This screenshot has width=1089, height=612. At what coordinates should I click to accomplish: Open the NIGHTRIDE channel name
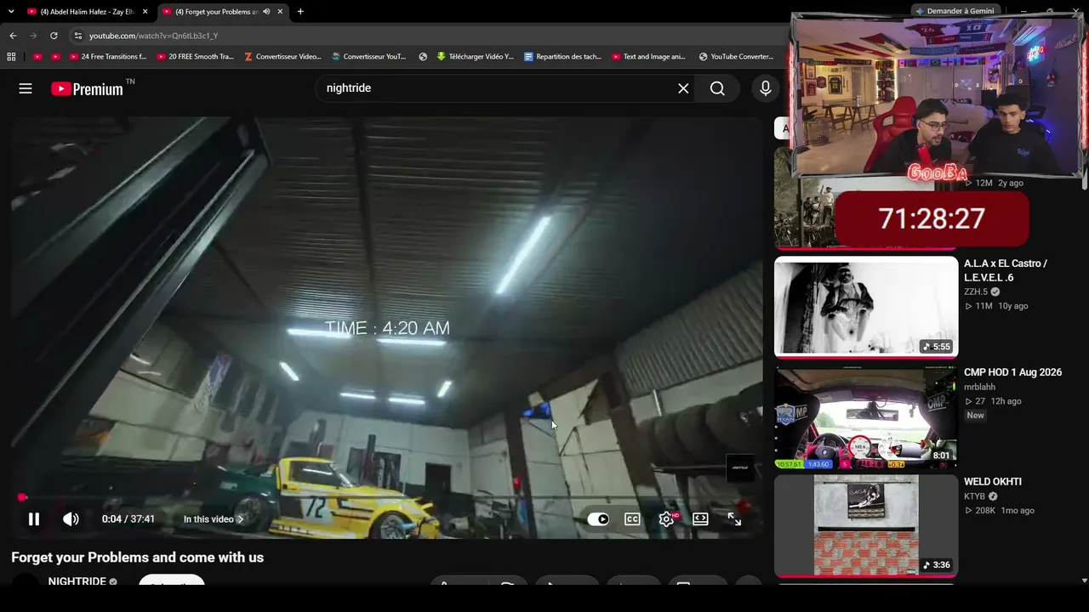(77, 581)
